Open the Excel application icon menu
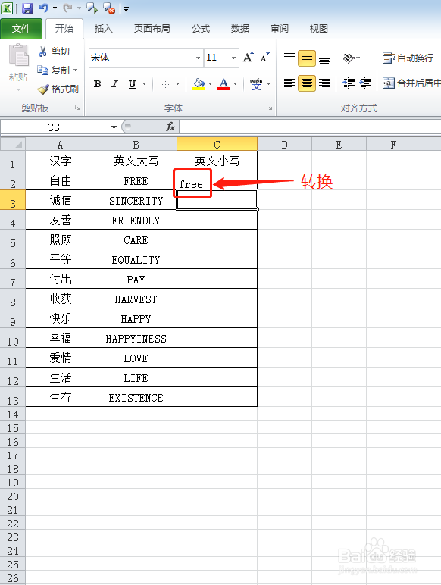The height and width of the screenshot is (585, 441). click(7, 8)
